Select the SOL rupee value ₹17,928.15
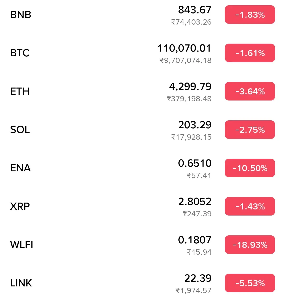This screenshot has width=285, height=297. [191, 137]
